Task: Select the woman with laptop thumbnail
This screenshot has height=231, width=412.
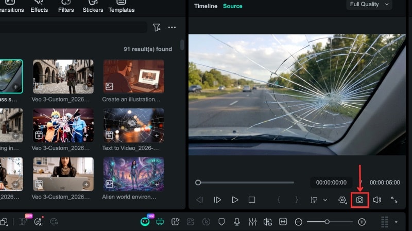Action: (63, 174)
